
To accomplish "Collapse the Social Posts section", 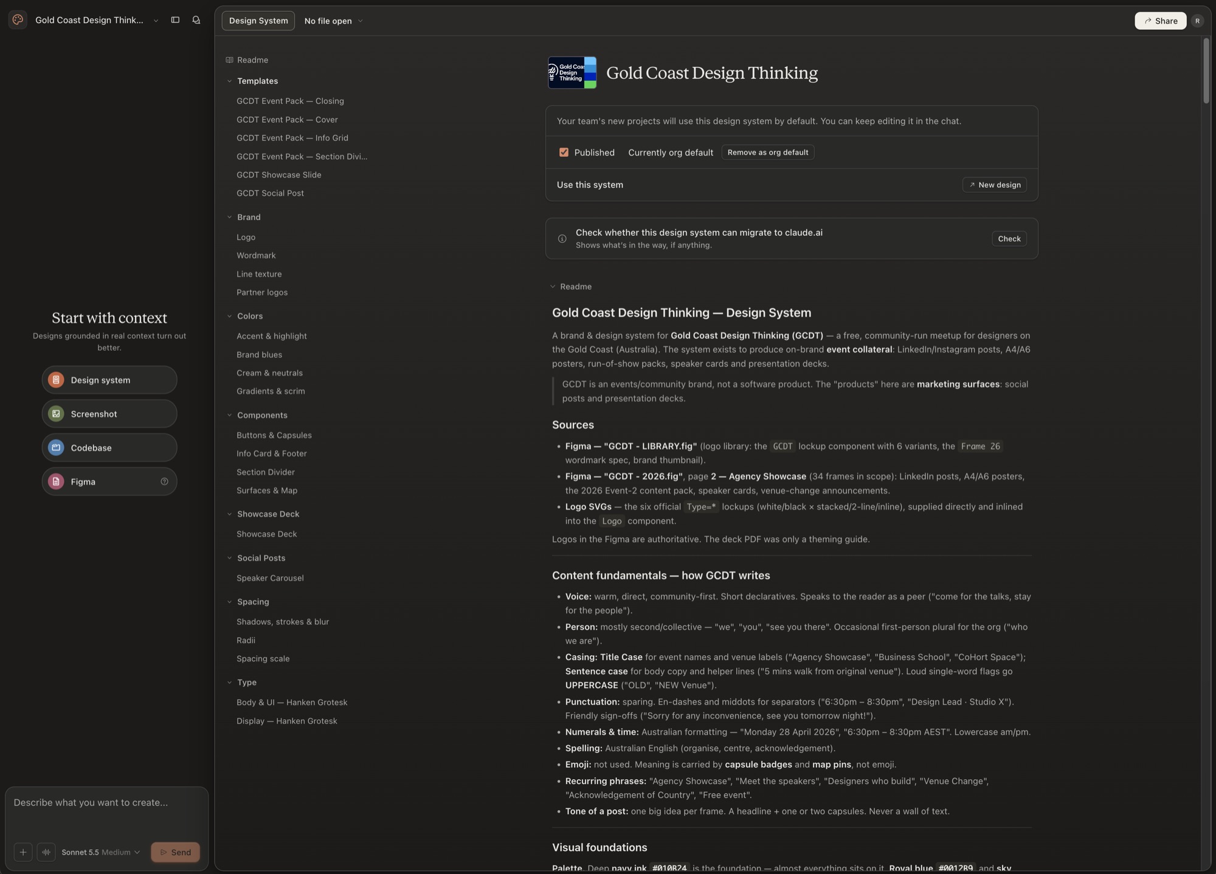I will click(229, 558).
